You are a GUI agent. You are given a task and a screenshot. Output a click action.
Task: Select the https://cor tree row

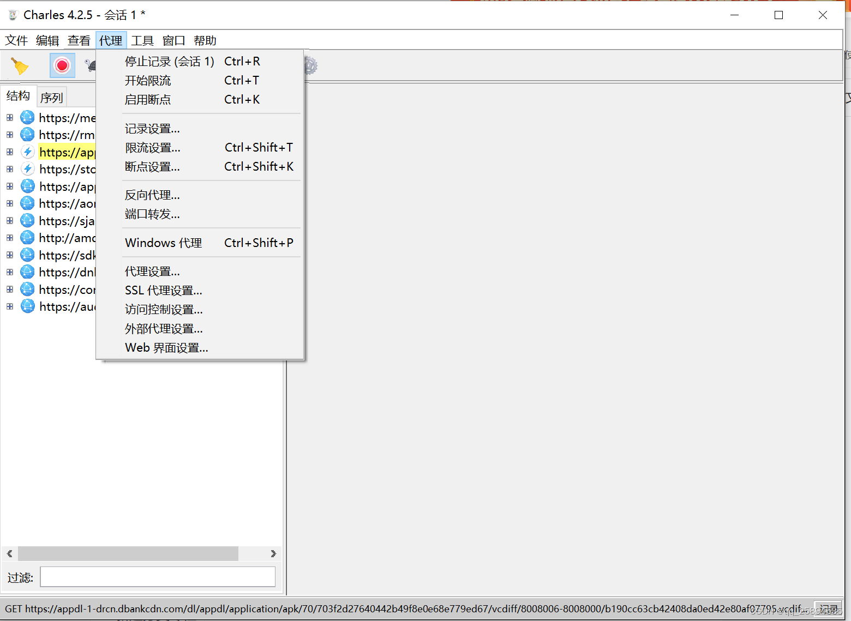pyautogui.click(x=67, y=290)
